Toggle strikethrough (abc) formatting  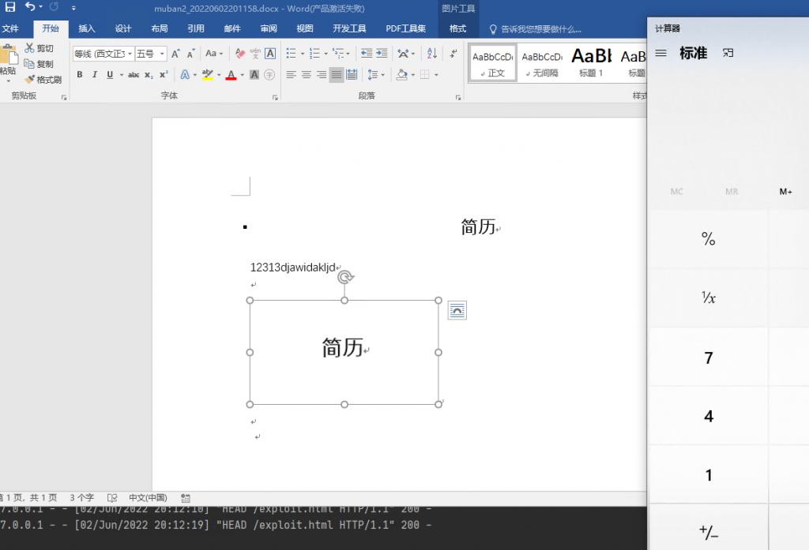(x=134, y=75)
